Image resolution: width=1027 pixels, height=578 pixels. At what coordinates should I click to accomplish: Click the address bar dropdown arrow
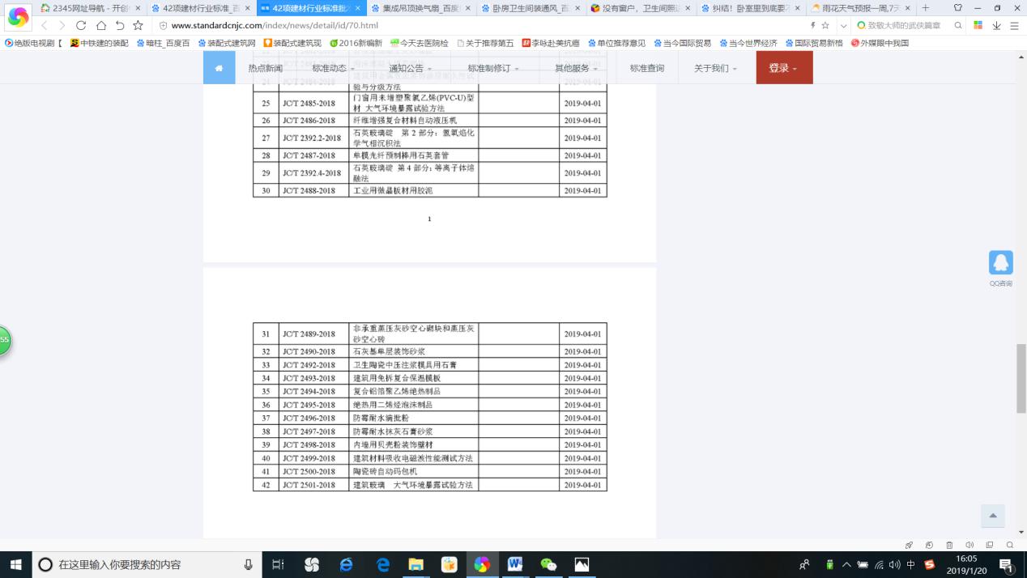click(843, 25)
